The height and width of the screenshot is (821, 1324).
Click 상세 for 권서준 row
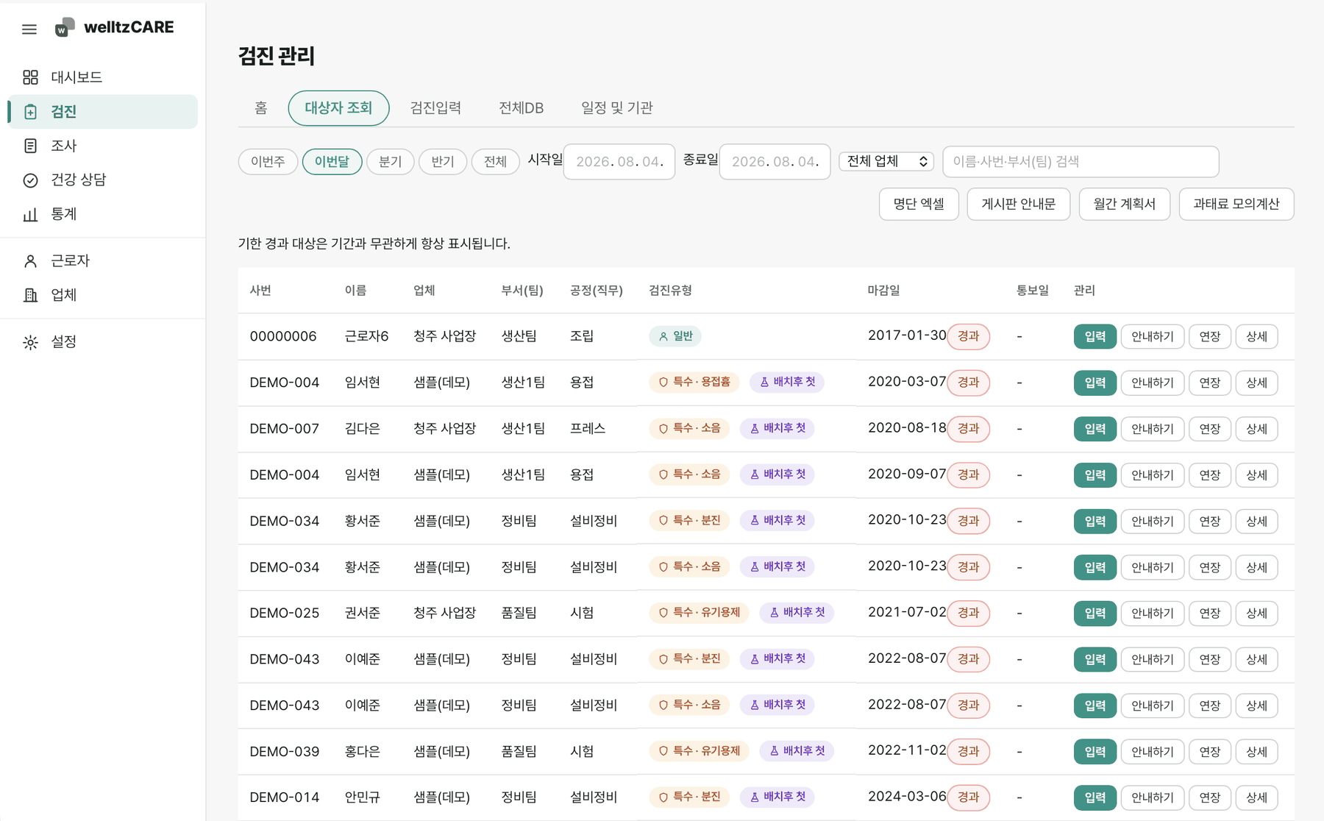coord(1256,614)
